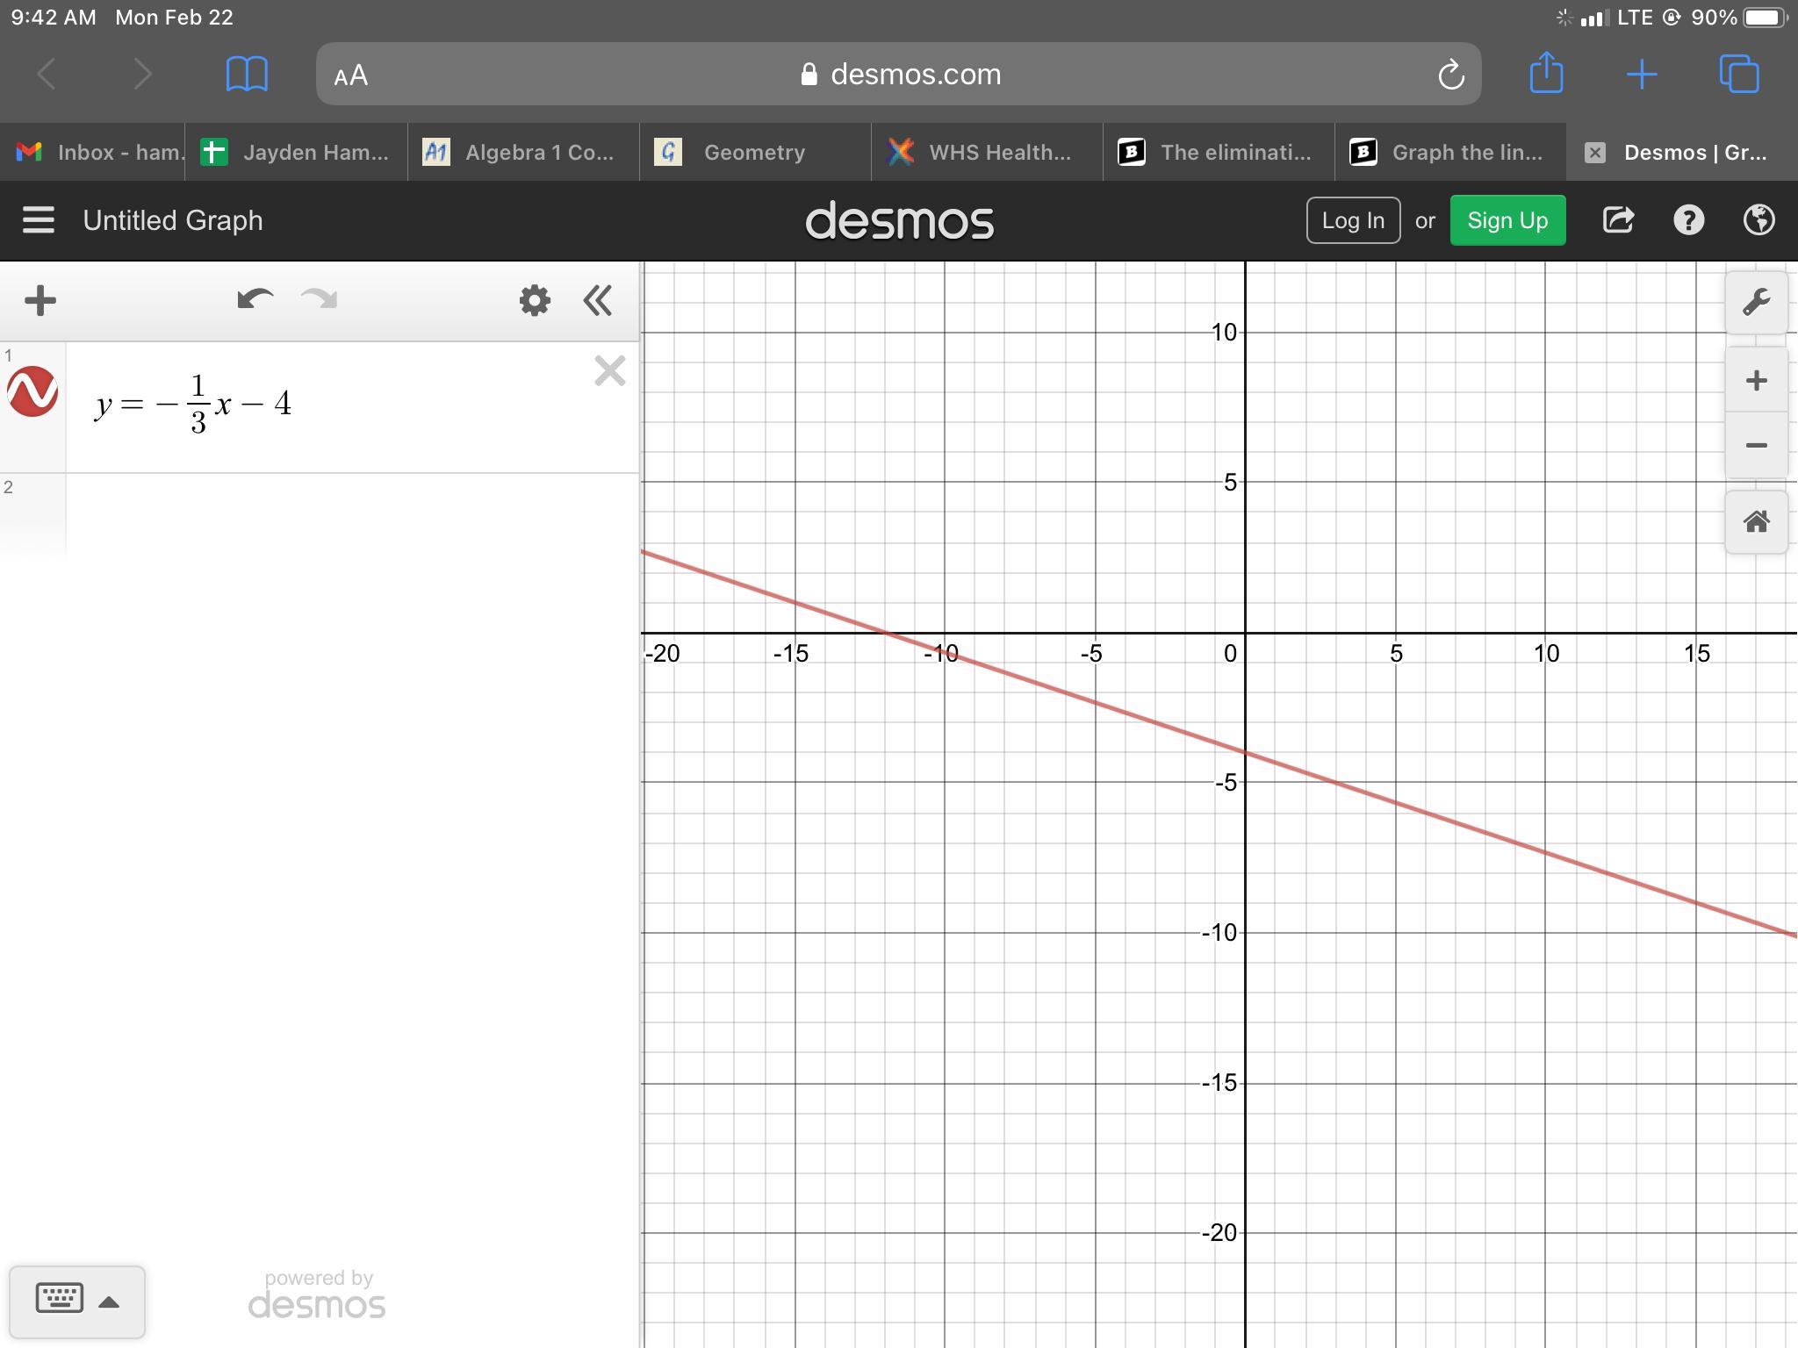Open expression list edit gear
Screen dimensions: 1798x1348
[534, 301]
